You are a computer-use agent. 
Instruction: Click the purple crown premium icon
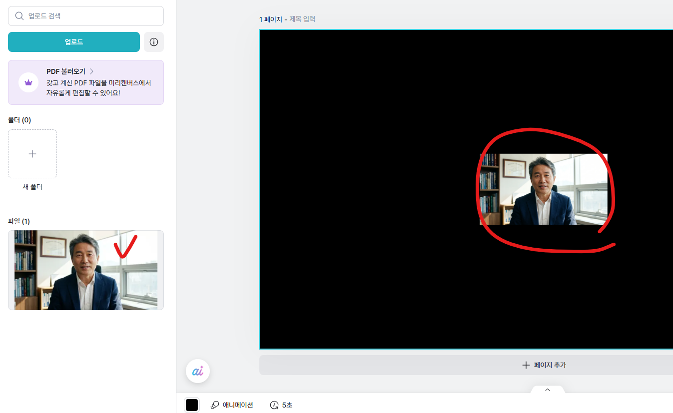(x=28, y=82)
